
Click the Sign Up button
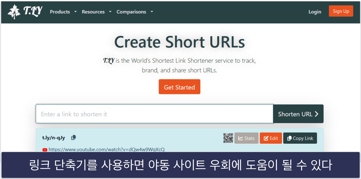pyautogui.click(x=341, y=11)
